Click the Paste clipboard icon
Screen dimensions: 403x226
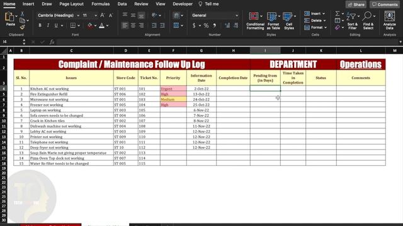click(9, 17)
